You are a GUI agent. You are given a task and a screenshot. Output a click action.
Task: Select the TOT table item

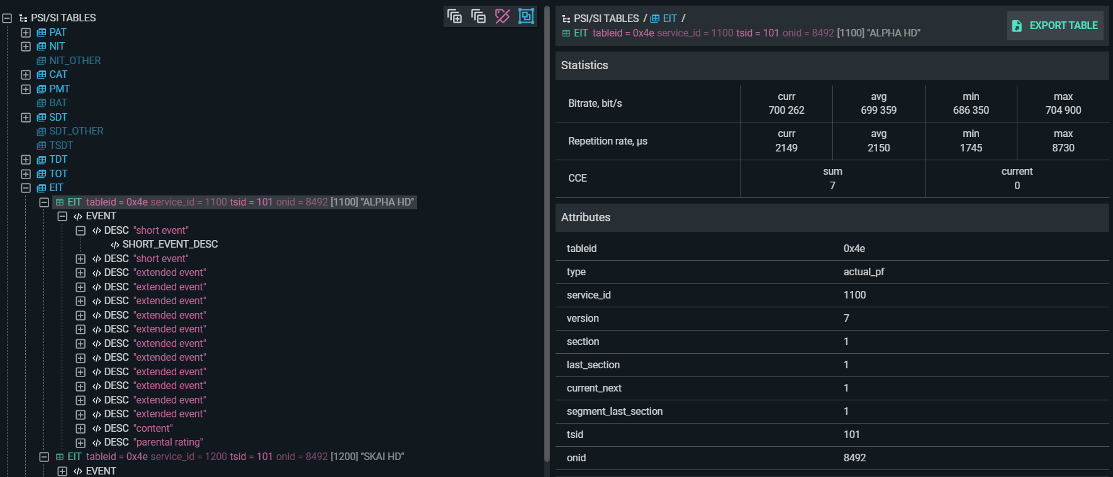[x=58, y=174]
